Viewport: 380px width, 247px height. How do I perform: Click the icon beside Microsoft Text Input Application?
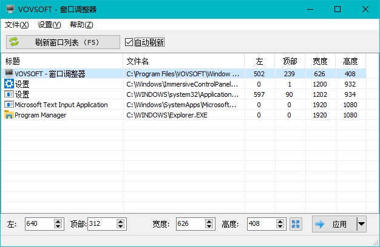coord(9,104)
